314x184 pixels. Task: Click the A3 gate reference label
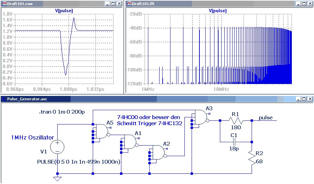[x=209, y=108]
